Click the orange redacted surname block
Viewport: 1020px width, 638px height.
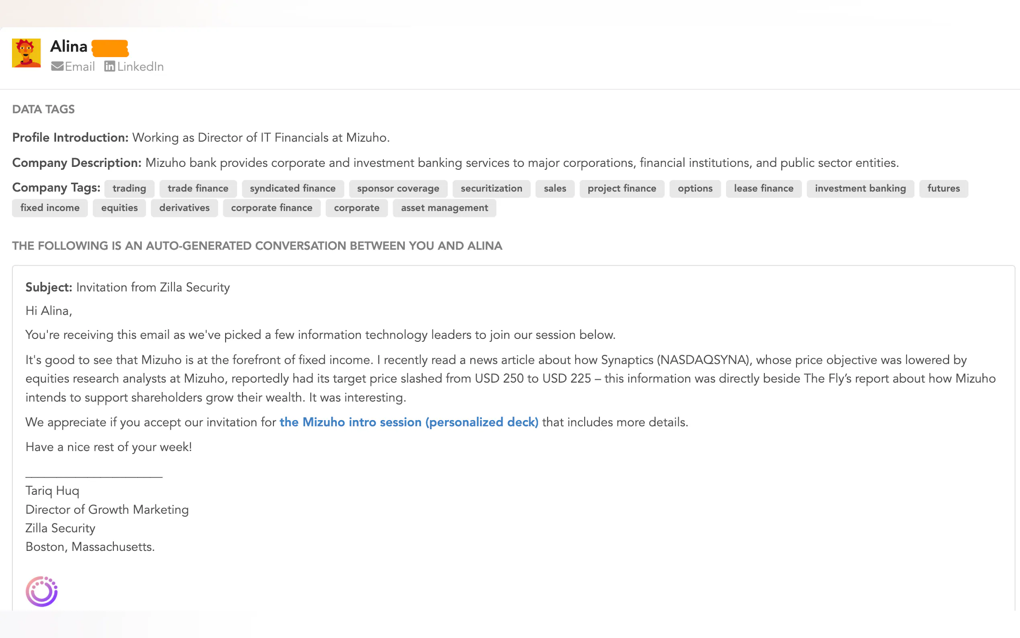click(x=110, y=48)
